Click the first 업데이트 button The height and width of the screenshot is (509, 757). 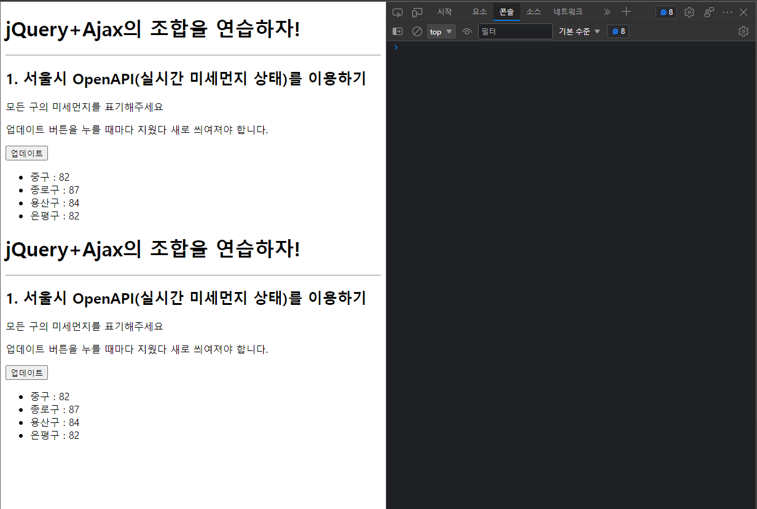(x=26, y=153)
